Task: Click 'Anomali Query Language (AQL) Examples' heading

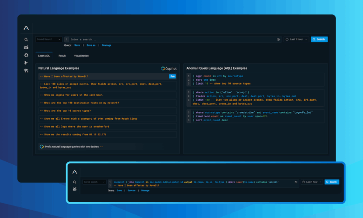Action: coord(217,68)
